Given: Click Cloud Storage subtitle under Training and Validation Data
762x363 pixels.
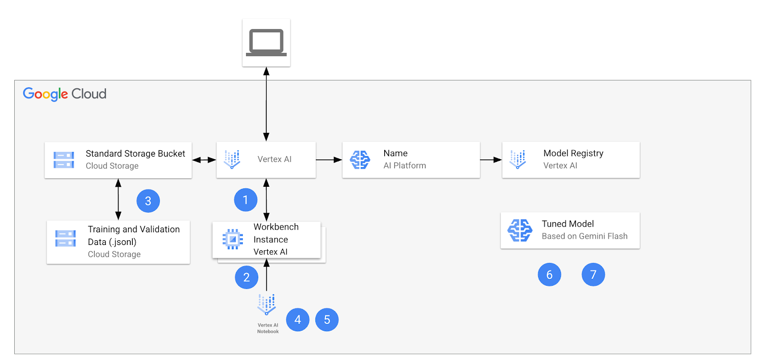Looking at the screenshot, I should pos(114,254).
